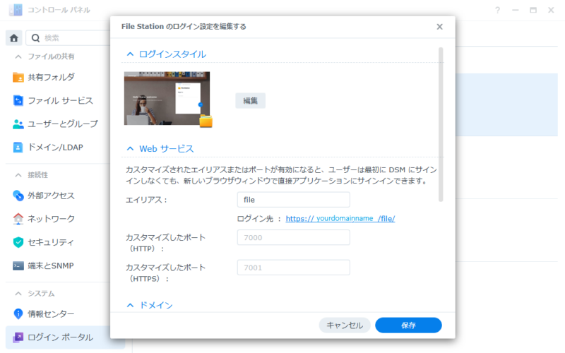This screenshot has width=565, height=353.
Task: Open ログイン ポータル icon in sidebar
Action: pyautogui.click(x=18, y=337)
